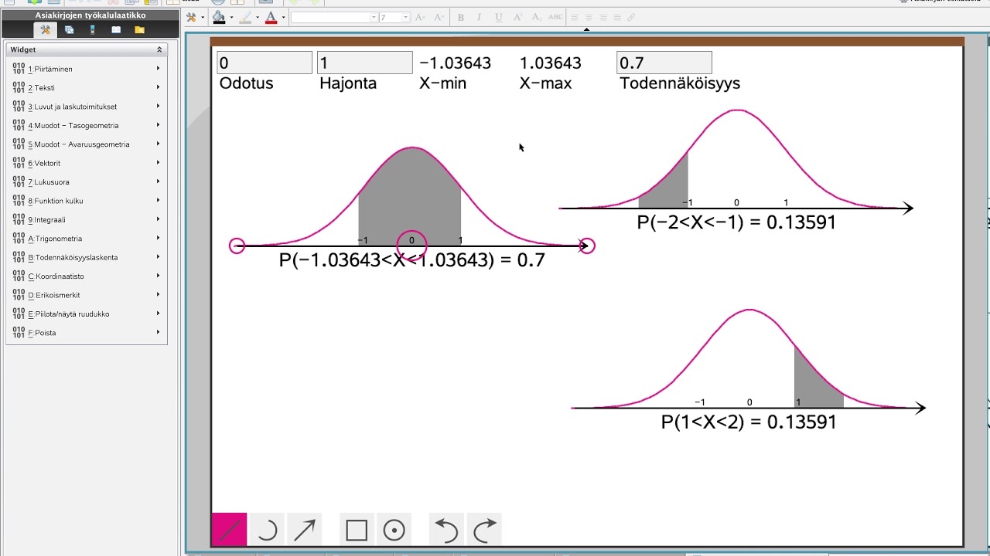Open the 7:Lukusuora menu
This screenshot has width=990, height=556.
[87, 182]
